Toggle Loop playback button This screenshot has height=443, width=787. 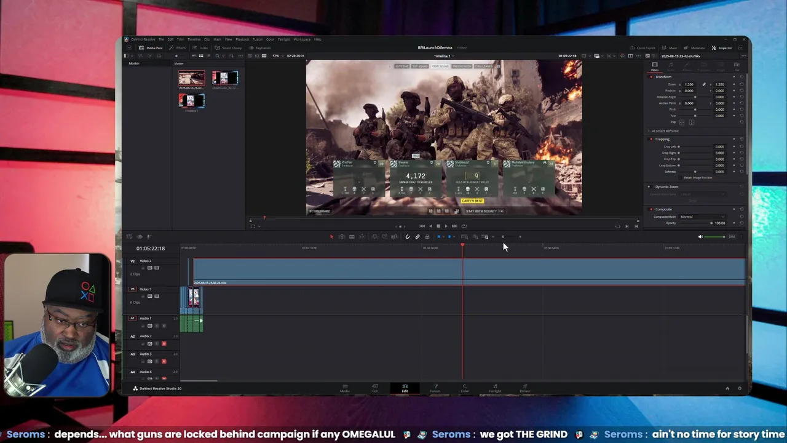[x=464, y=226]
